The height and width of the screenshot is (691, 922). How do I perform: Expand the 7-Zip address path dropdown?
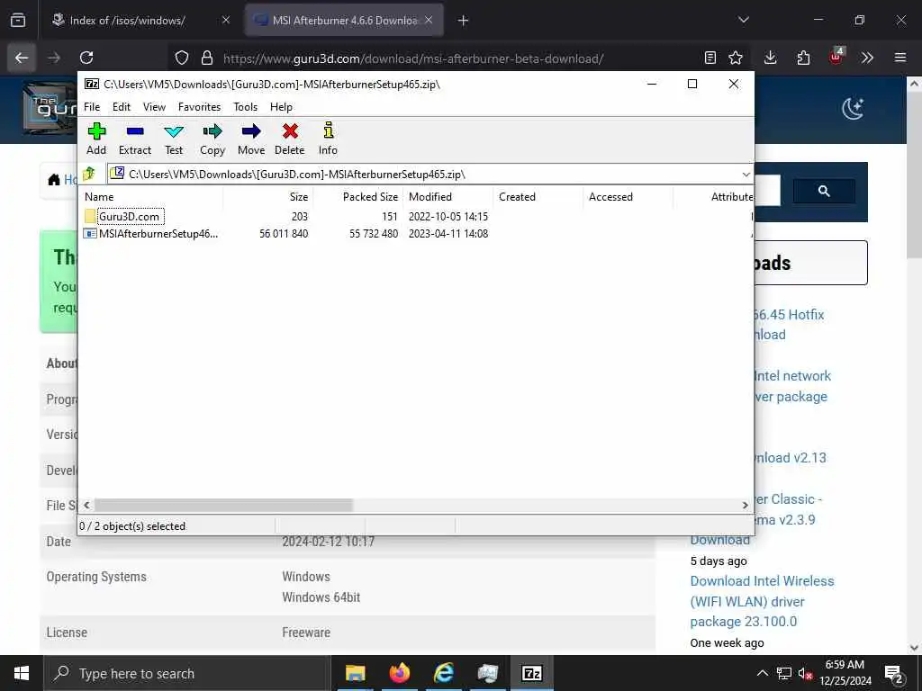(746, 175)
